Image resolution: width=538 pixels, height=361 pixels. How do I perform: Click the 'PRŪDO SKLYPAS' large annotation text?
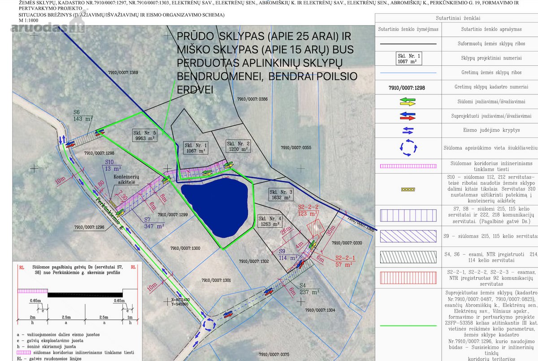221,36
